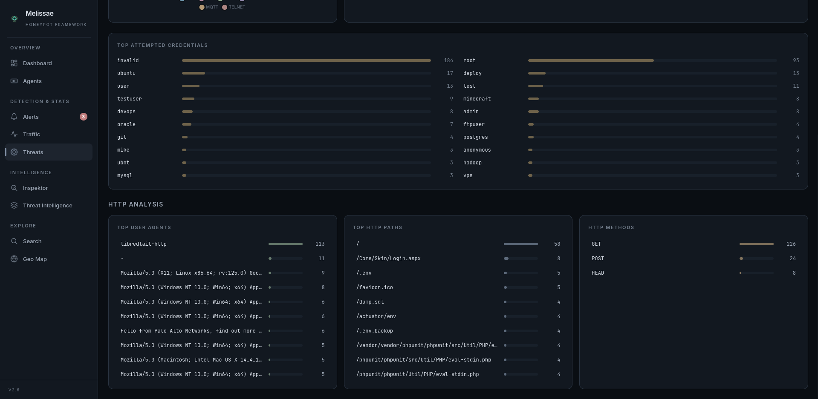This screenshot has height=399, width=818.
Task: Click the /.env HTTP path
Action: point(364,273)
